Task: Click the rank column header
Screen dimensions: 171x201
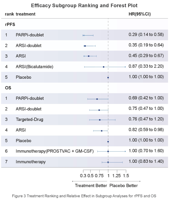Action: [x=9, y=14]
